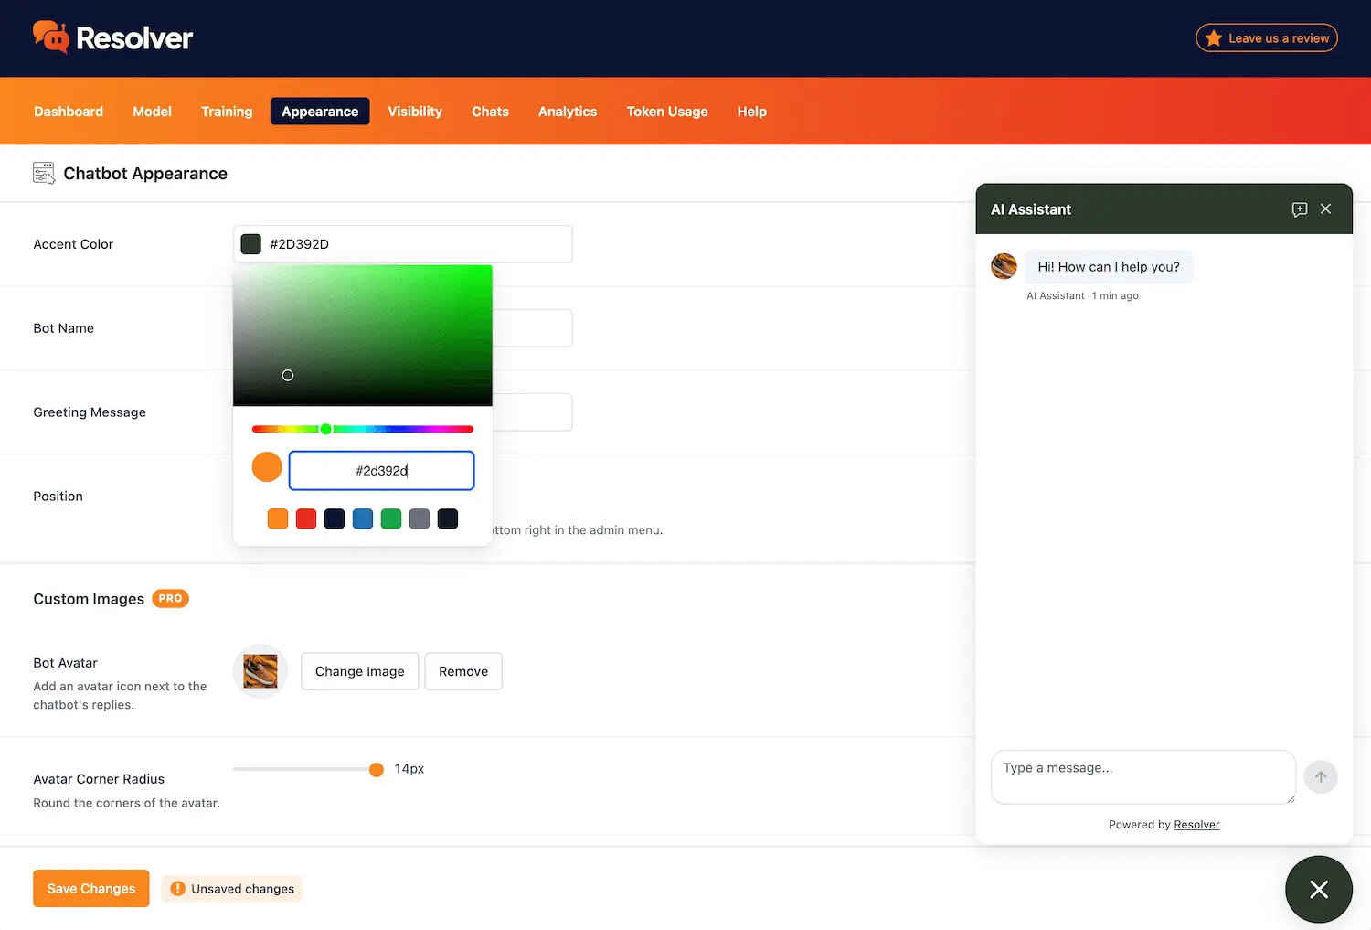Open the Analytics tab
The image size is (1371, 930).
(x=568, y=112)
